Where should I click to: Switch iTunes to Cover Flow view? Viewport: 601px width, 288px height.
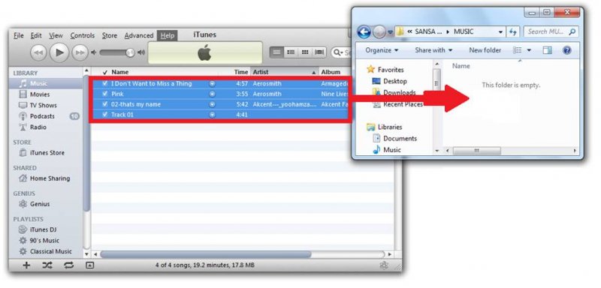pyautogui.click(x=319, y=52)
